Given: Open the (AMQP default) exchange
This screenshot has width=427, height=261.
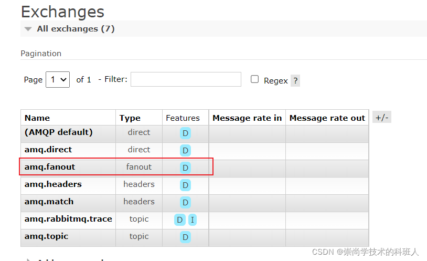Looking at the screenshot, I should [59, 132].
